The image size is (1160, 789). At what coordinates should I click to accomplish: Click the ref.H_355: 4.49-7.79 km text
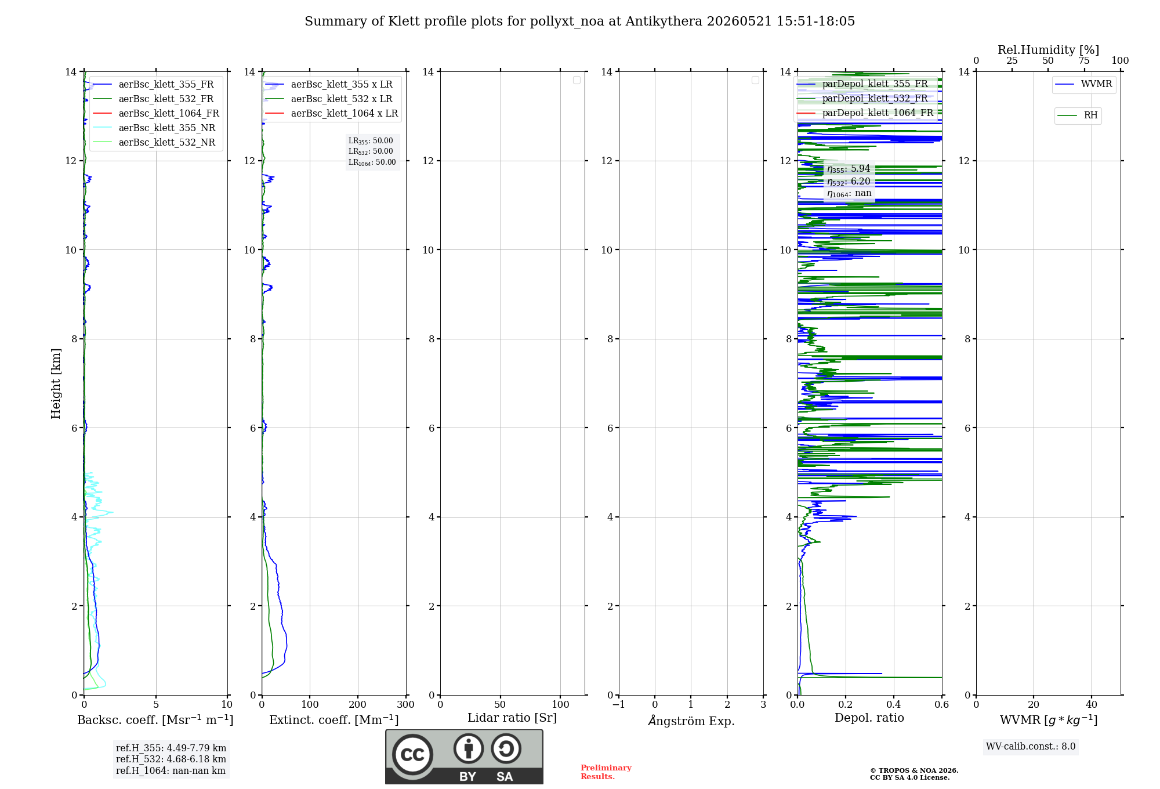point(171,748)
